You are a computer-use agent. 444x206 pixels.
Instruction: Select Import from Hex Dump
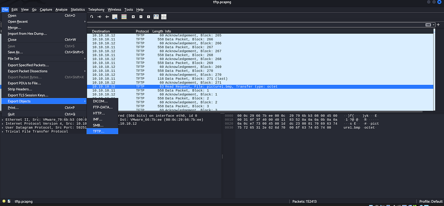44,34
